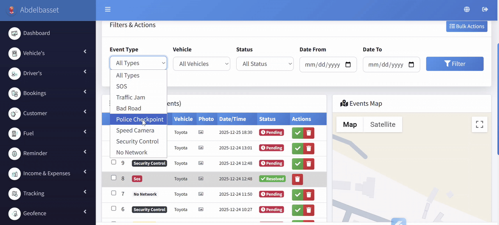Approve event dated 2025-12-25 18:30
The width and height of the screenshot is (499, 225).
(x=297, y=133)
